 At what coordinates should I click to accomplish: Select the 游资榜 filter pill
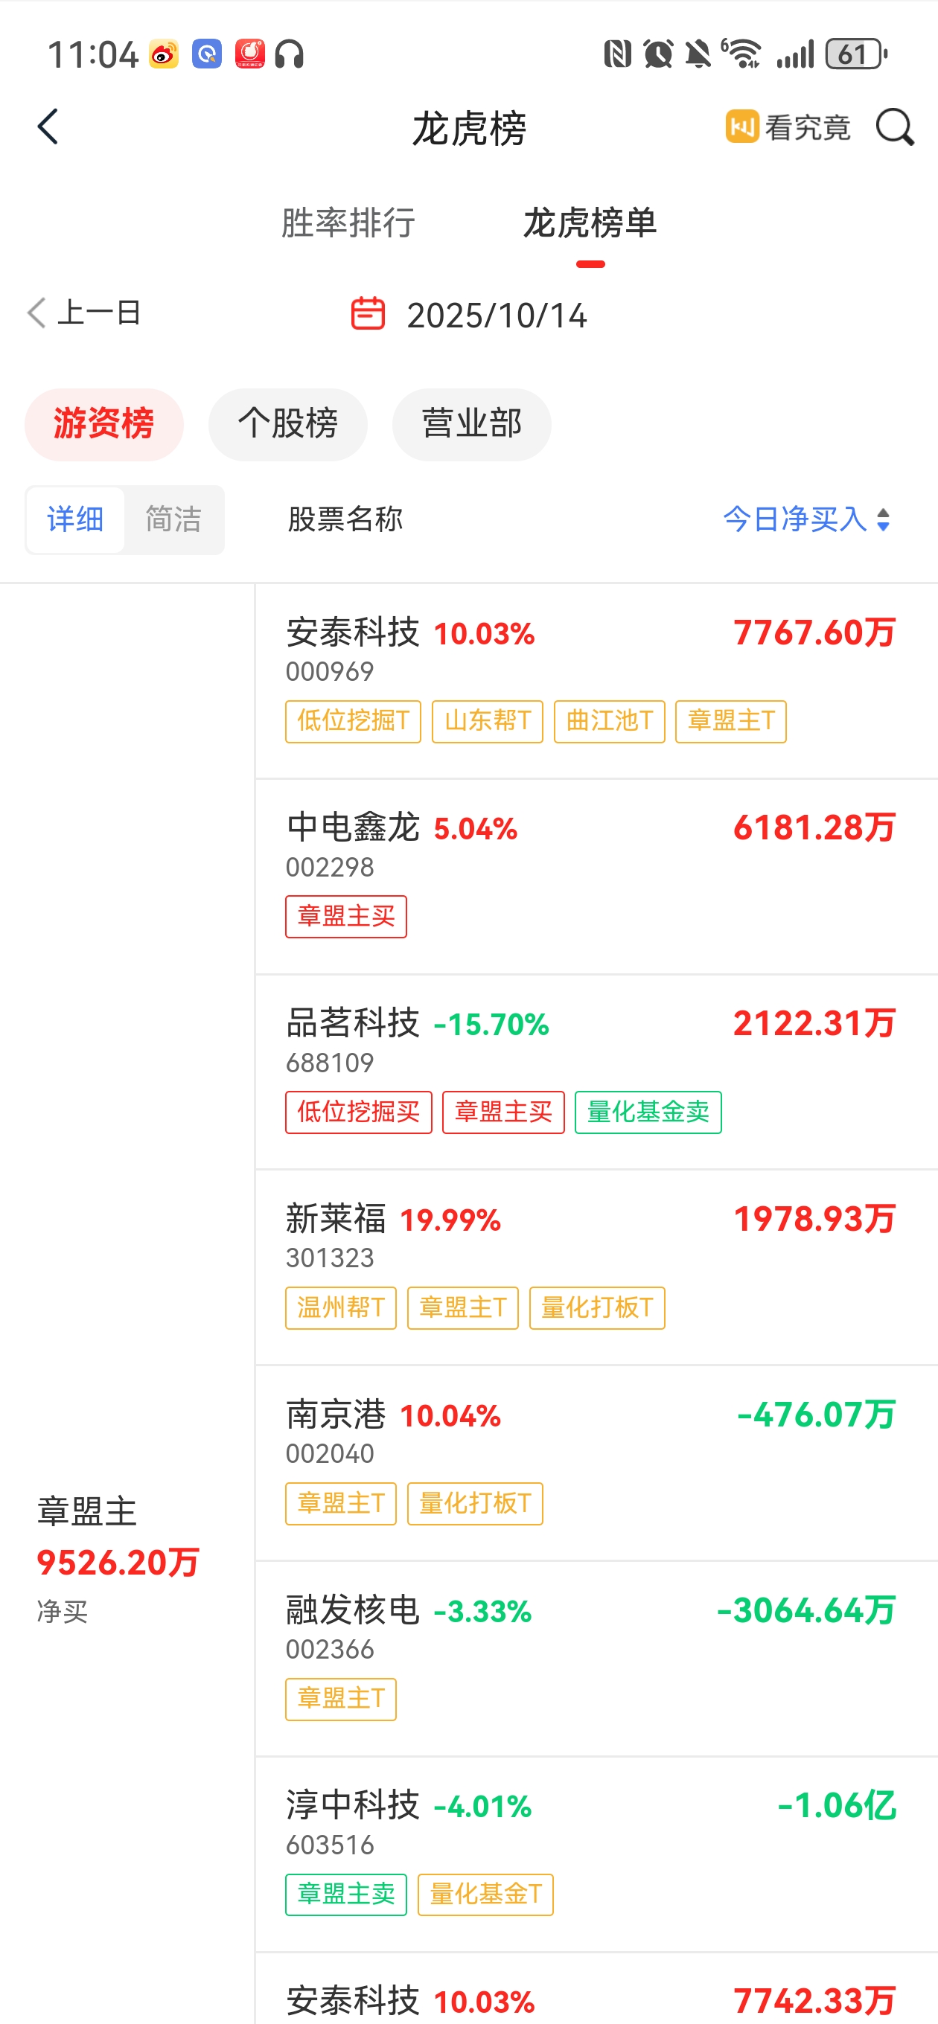point(103,424)
